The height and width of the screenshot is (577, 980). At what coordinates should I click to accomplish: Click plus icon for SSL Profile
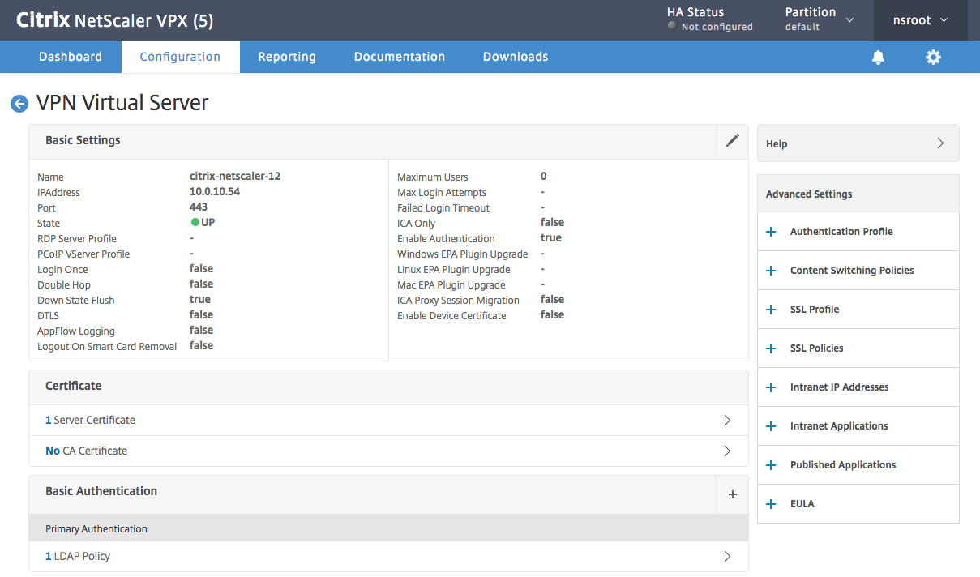click(x=771, y=310)
